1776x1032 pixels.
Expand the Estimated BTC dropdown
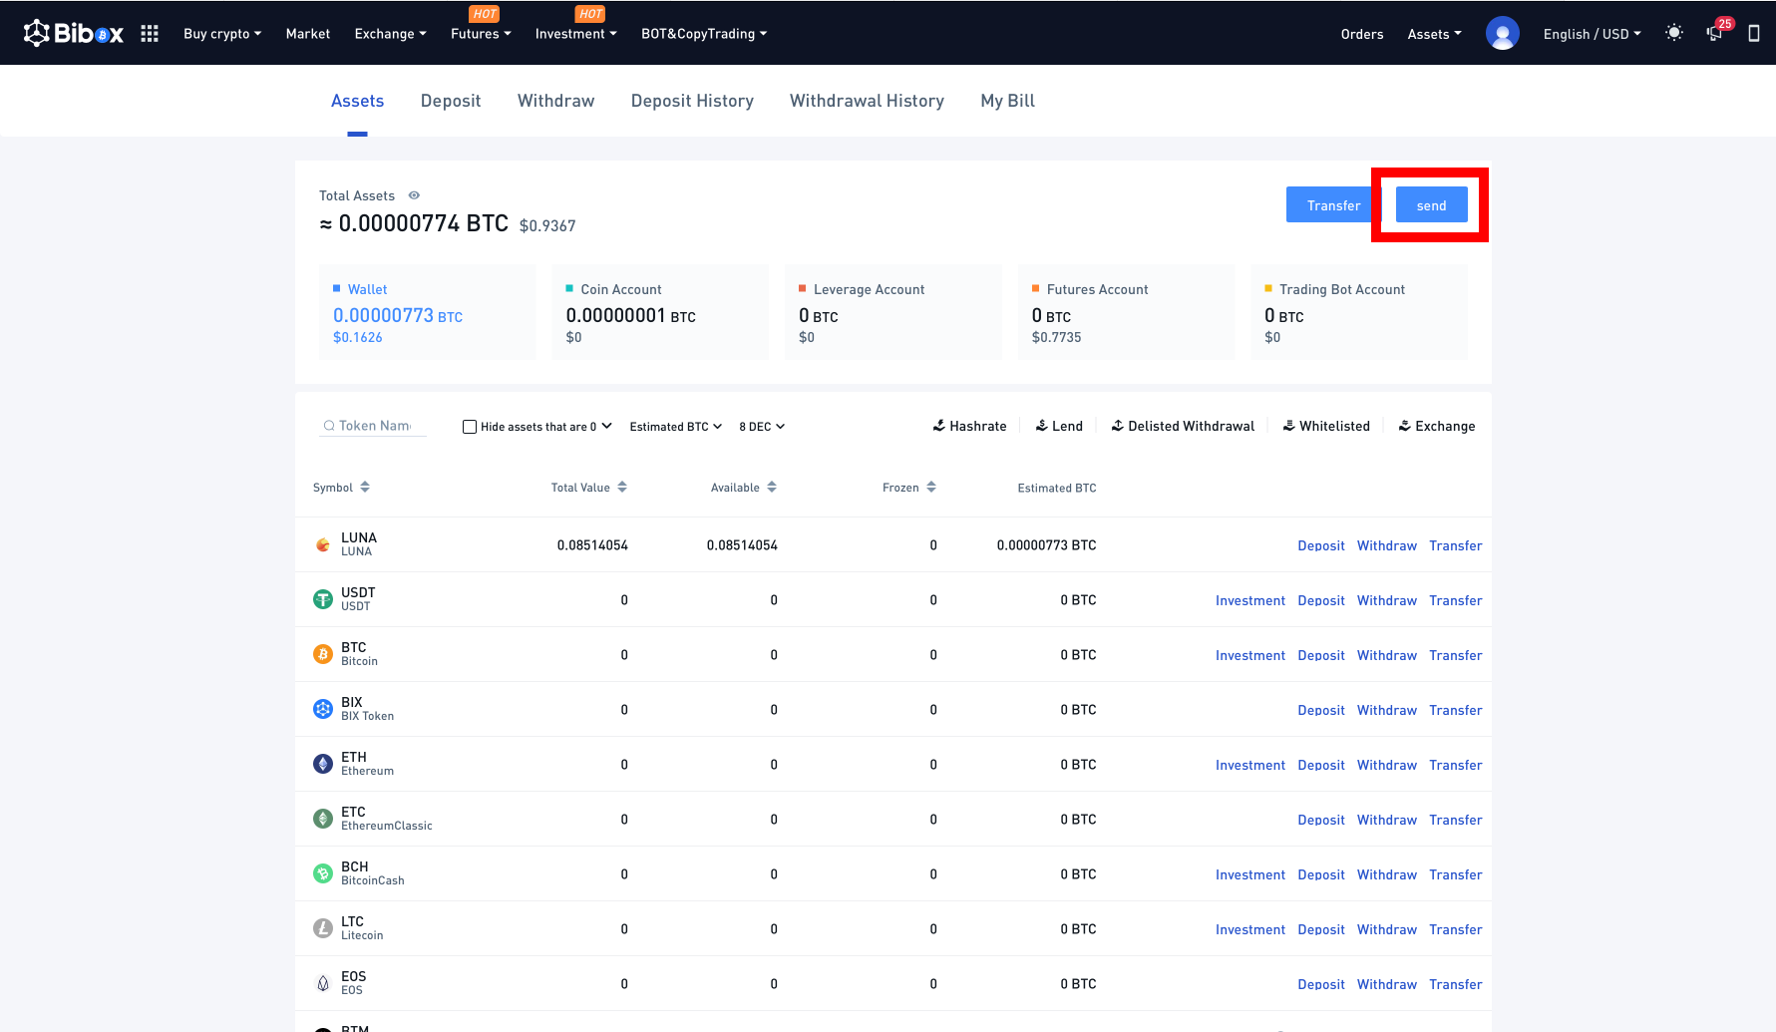click(x=675, y=427)
